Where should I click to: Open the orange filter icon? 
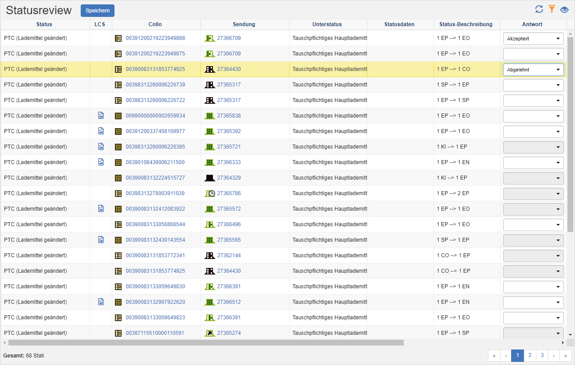(x=551, y=9)
